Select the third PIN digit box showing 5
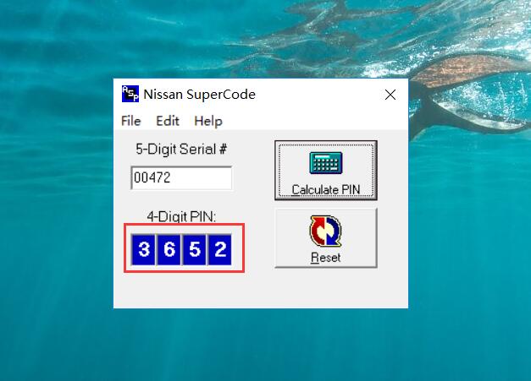The image size is (531, 381). point(195,249)
